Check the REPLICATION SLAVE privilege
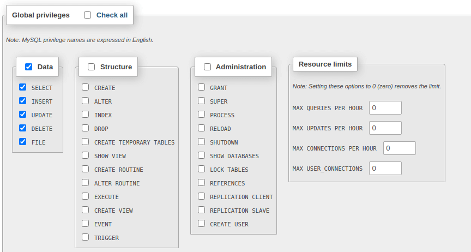Viewport: 471px width, 252px height. click(x=201, y=210)
